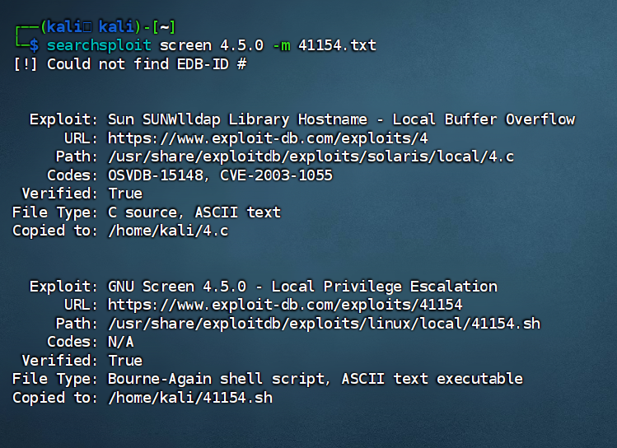Click the path /usr/share/exploitdb/exploits/solaris/local/4.c
This screenshot has width=617, height=448.
pyautogui.click(x=311, y=156)
